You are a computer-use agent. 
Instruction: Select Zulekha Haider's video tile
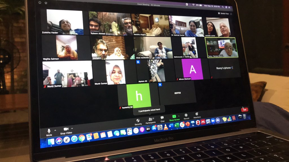pyautogui.click(x=63, y=22)
